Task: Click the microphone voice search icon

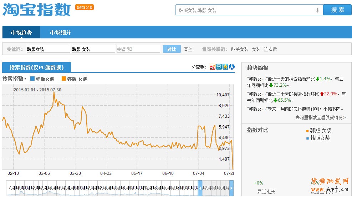Action: (317, 10)
